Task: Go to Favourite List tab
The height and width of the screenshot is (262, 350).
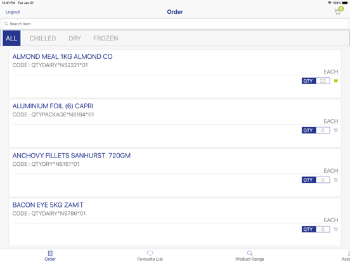Action: point(150,256)
